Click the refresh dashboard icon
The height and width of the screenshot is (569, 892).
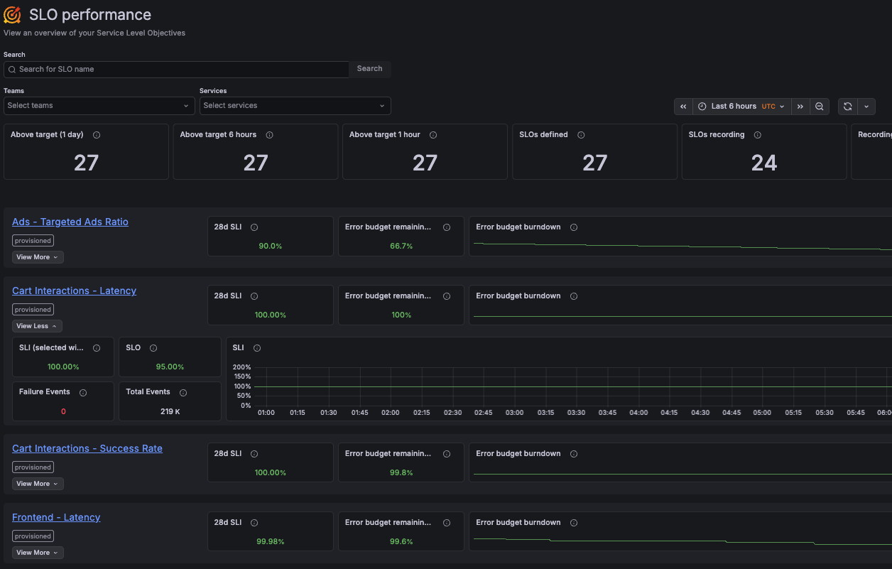[847, 107]
